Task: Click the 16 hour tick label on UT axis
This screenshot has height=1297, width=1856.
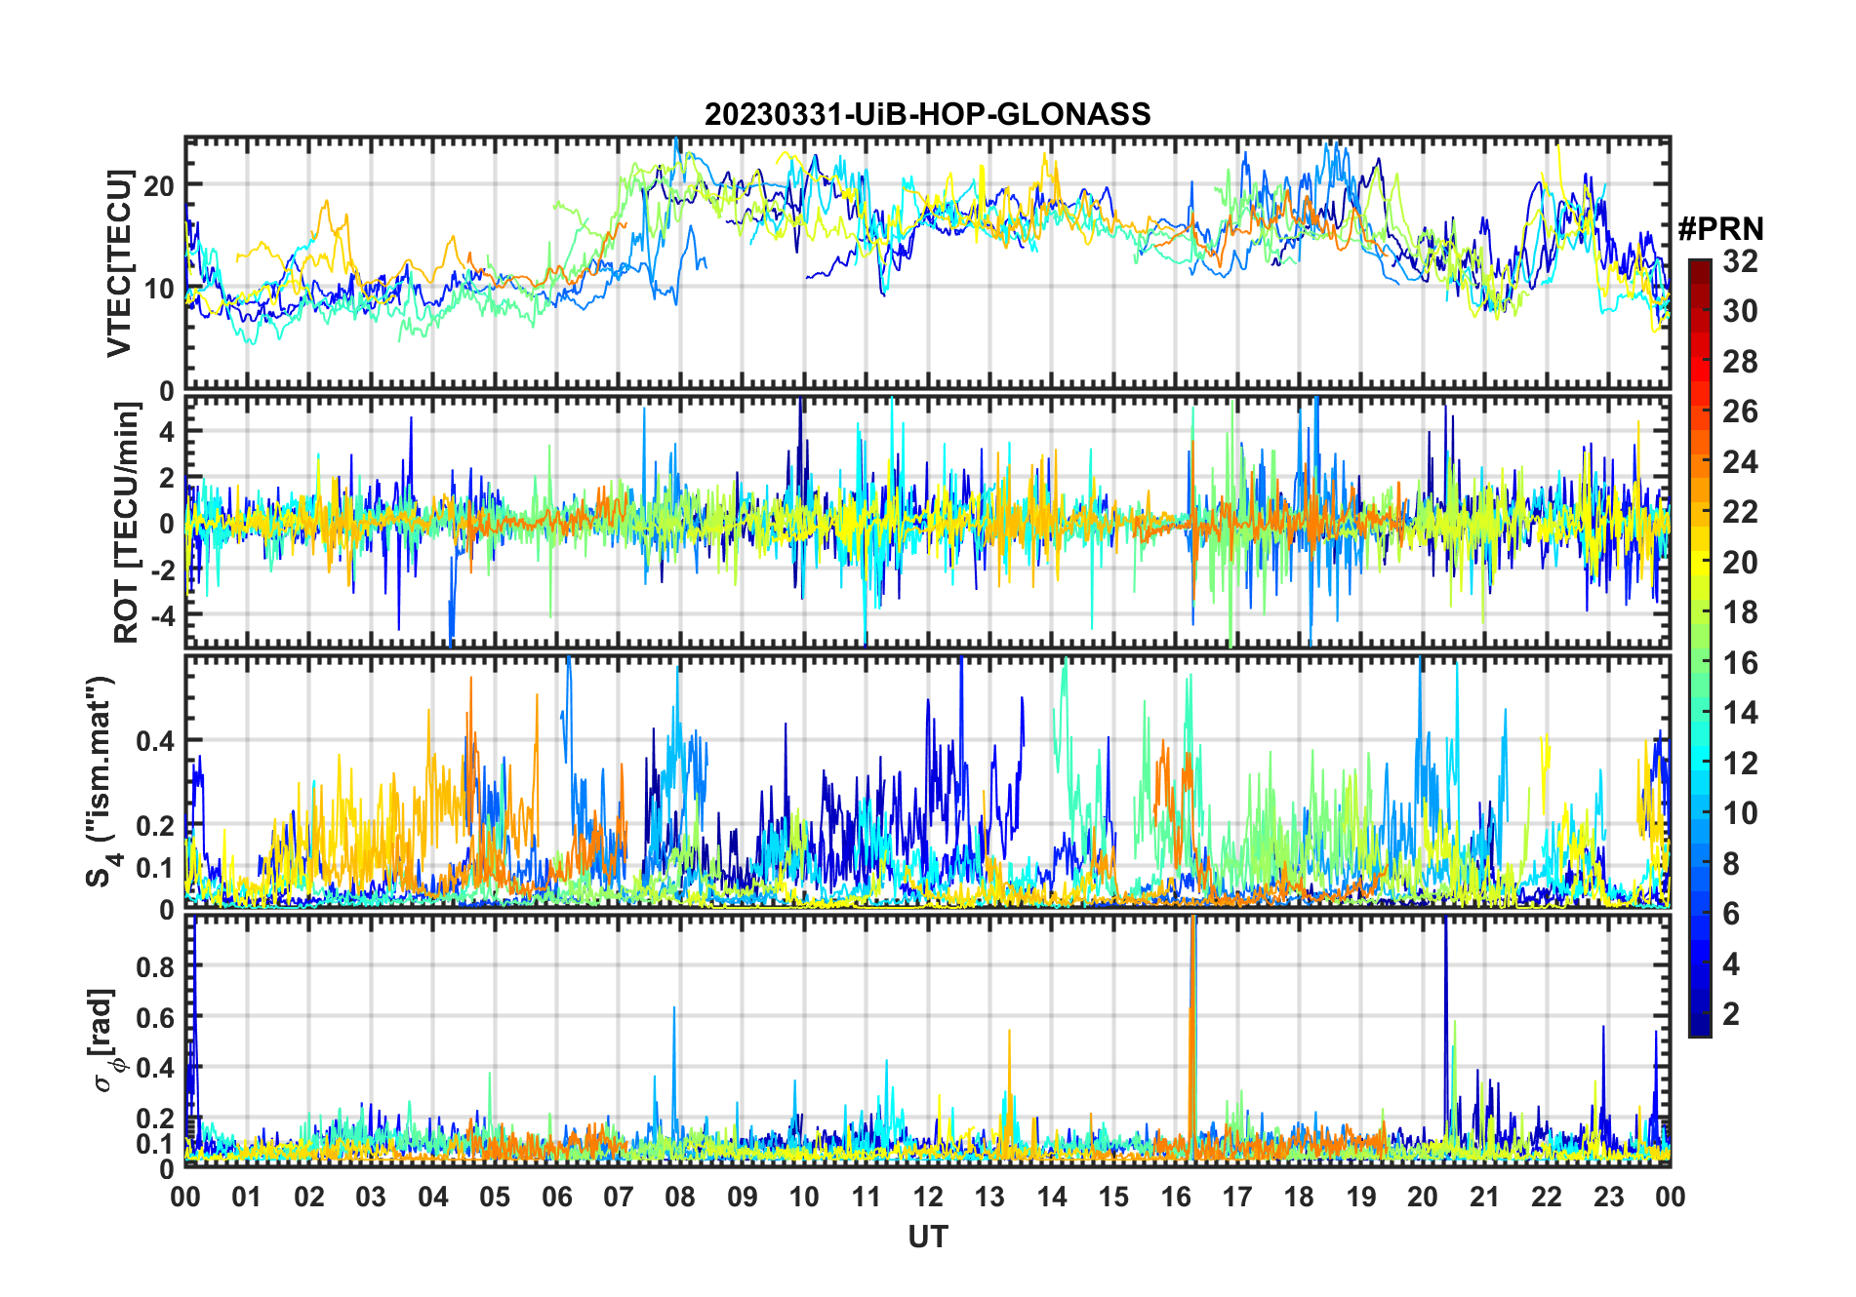Action: point(1175,1197)
